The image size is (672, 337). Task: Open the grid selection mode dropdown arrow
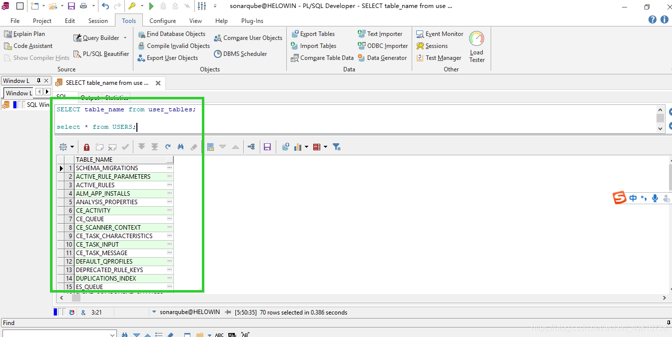[72, 147]
